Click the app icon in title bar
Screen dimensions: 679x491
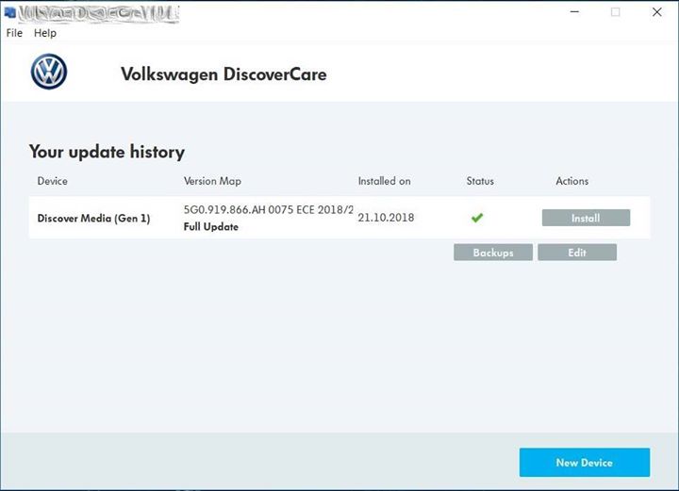coord(9,12)
